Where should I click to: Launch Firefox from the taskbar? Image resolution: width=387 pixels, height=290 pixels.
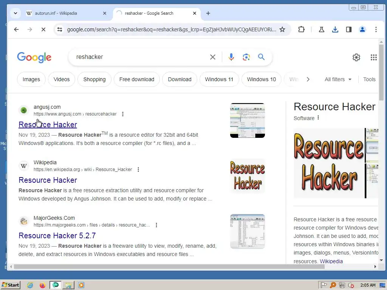[x=42, y=285]
